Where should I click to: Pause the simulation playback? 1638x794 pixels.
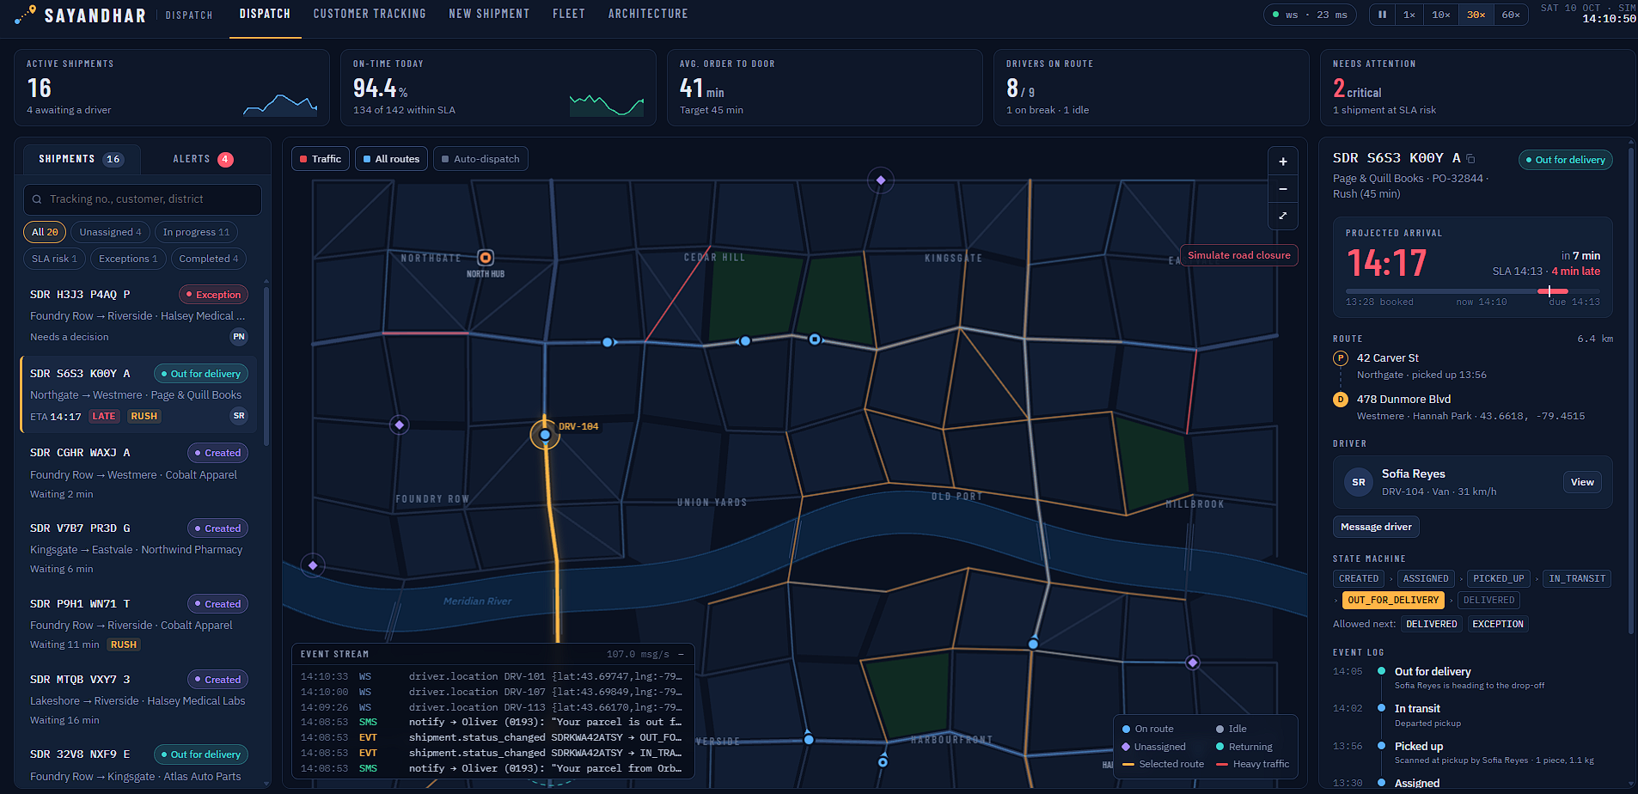click(x=1382, y=15)
